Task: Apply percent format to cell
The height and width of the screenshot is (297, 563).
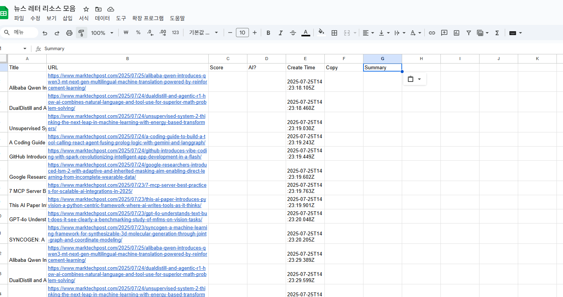Action: 138,33
